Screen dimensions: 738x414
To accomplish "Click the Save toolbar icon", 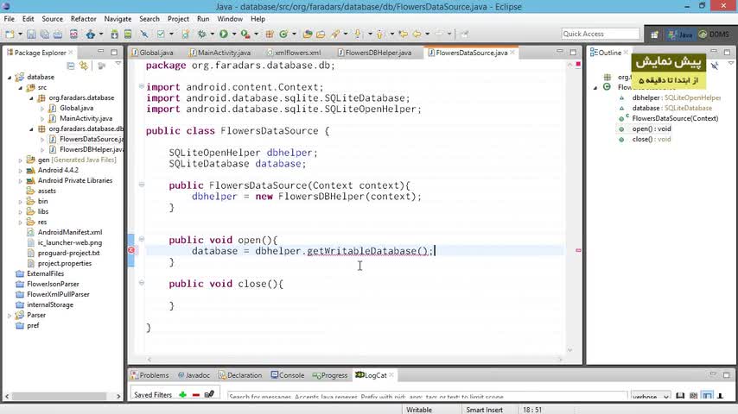I will [x=31, y=34].
